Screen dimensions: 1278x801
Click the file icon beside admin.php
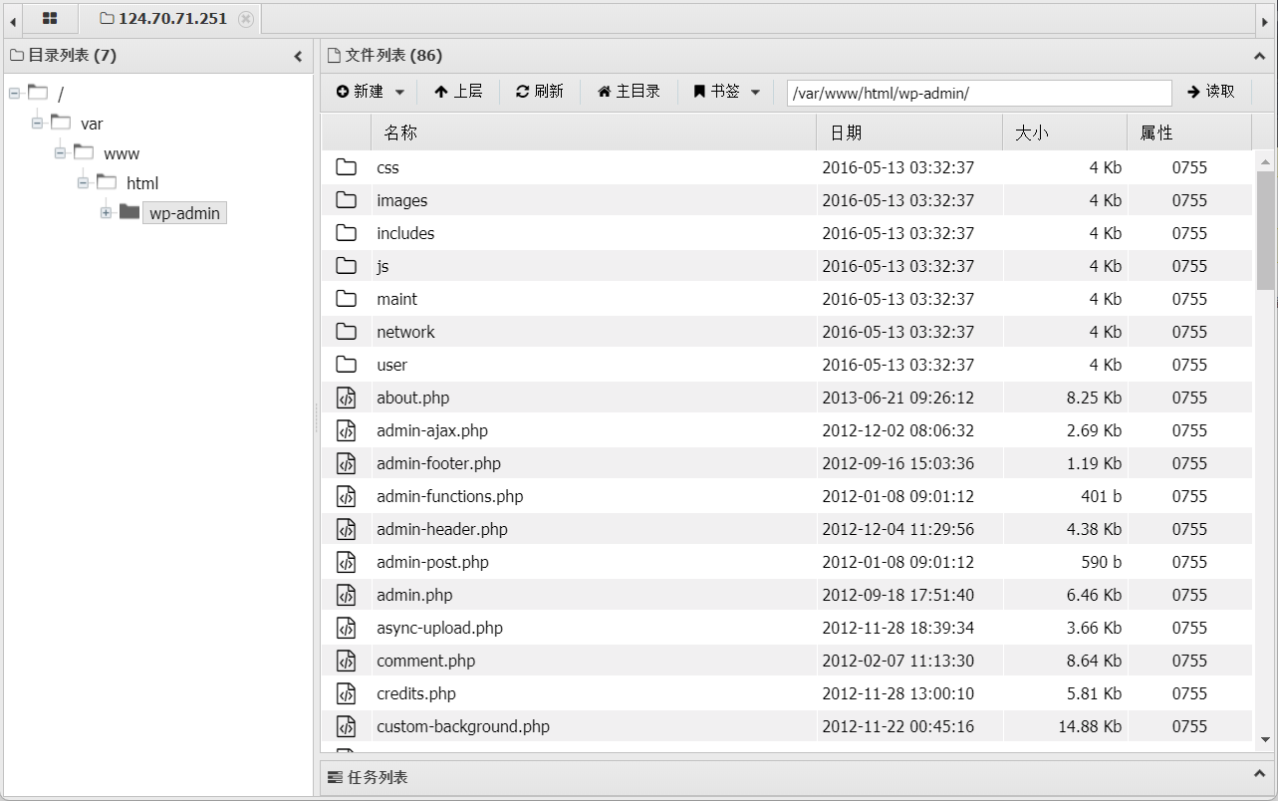pos(346,595)
